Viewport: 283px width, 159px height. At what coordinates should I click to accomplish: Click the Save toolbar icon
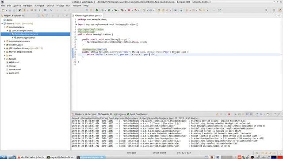pos(10,10)
